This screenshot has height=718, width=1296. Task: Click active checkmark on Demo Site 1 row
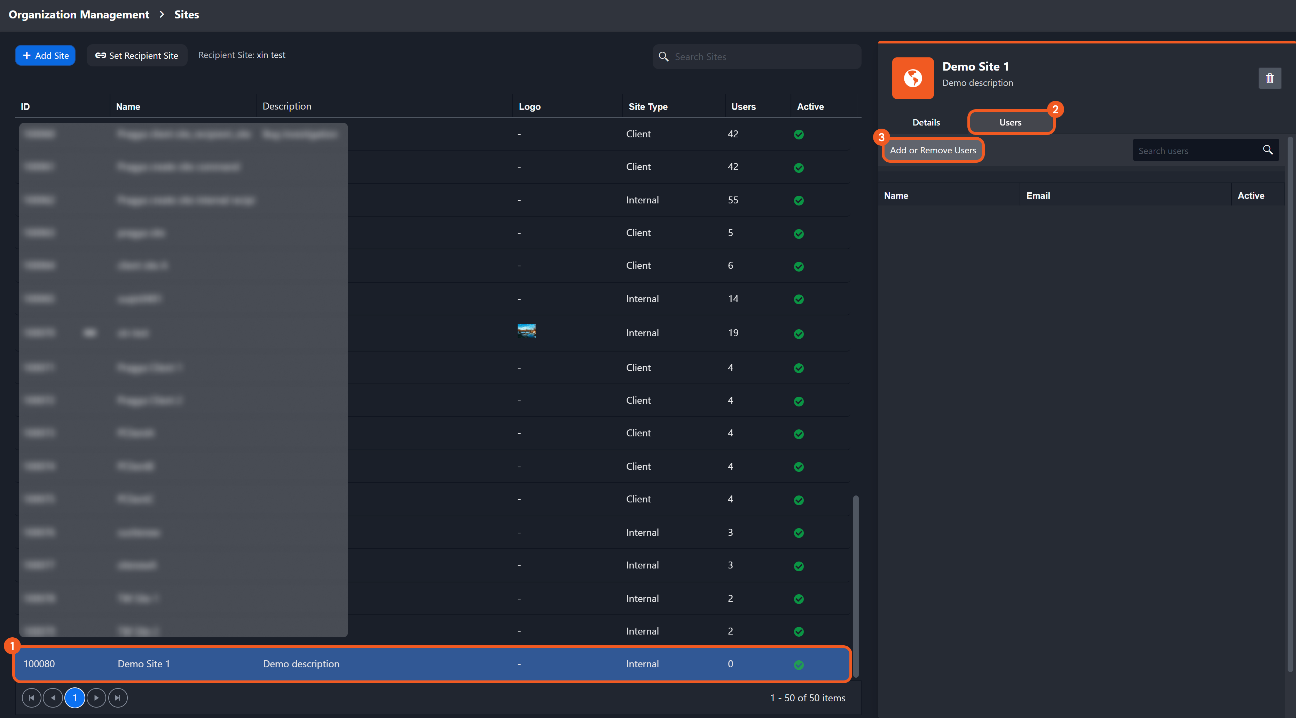coord(799,665)
